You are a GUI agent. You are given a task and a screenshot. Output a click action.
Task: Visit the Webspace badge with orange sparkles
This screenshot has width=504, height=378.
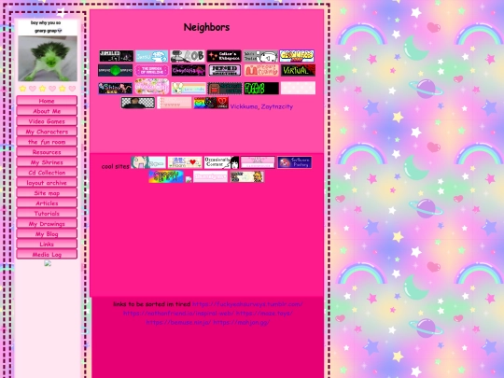click(224, 56)
